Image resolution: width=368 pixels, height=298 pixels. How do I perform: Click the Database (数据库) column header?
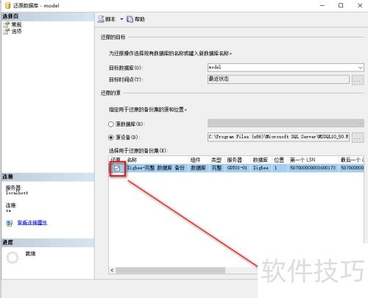(x=261, y=160)
